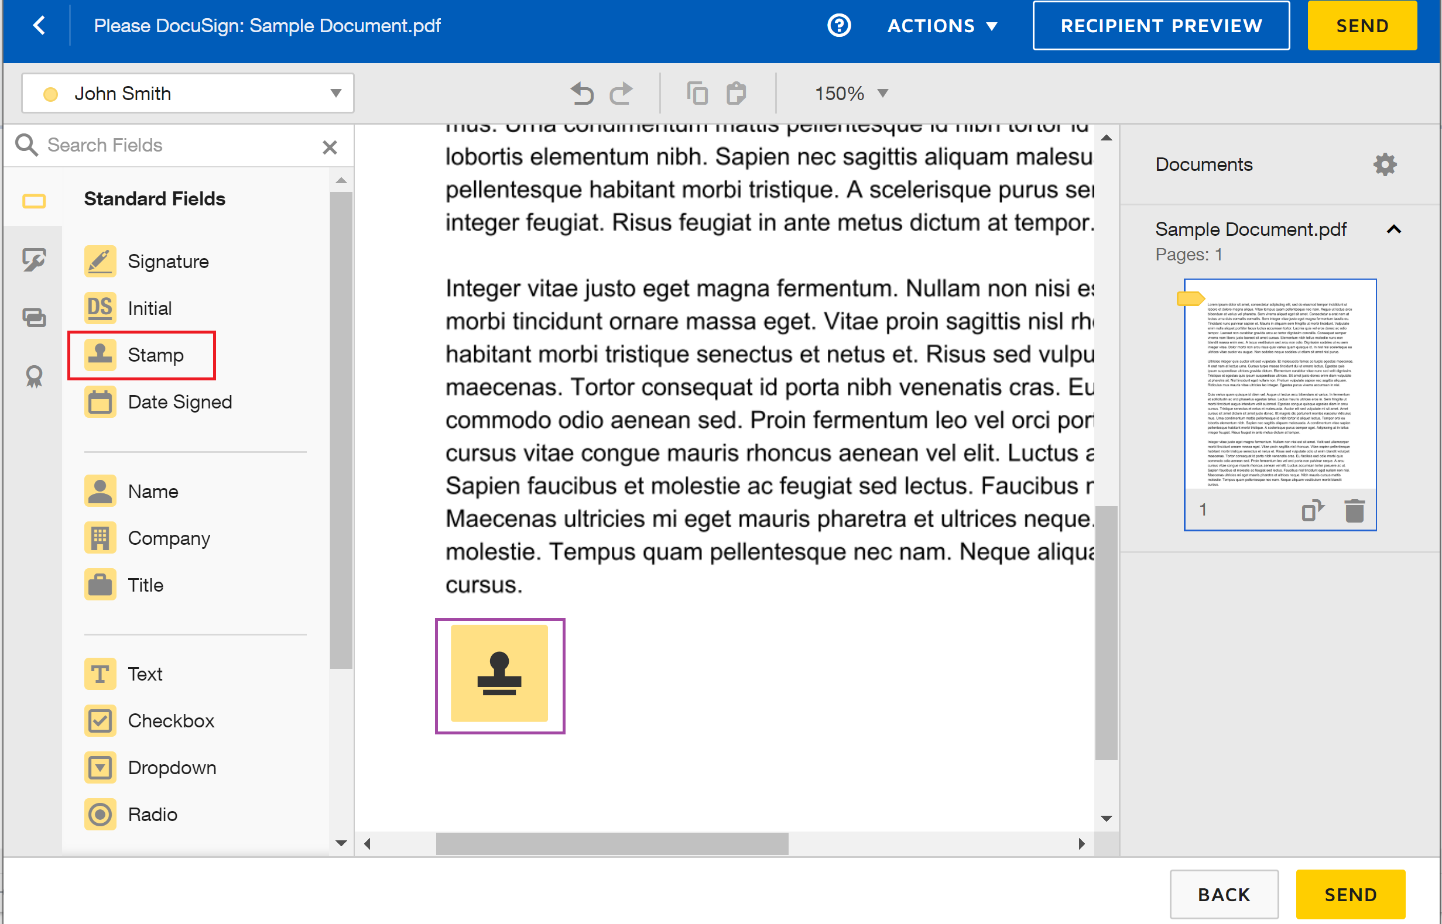This screenshot has height=924, width=1442.
Task: Select the Signature field tool
Action: [168, 262]
